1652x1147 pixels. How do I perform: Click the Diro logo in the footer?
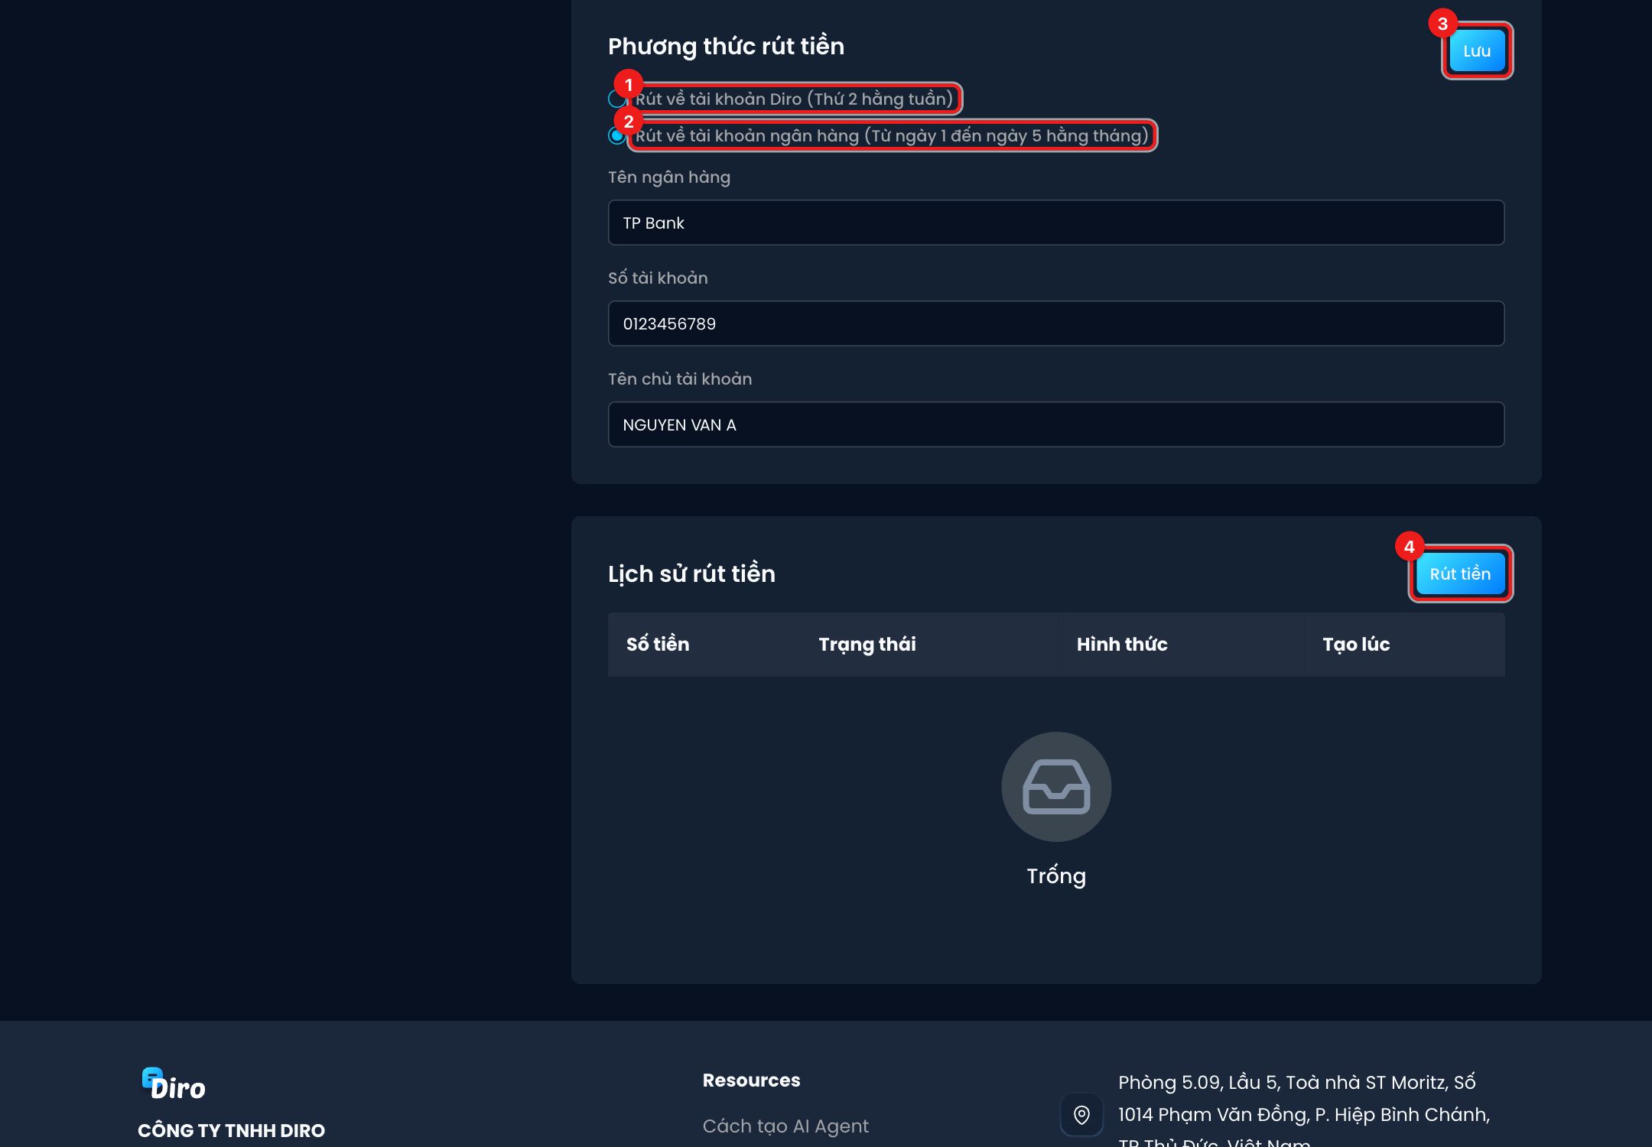174,1084
